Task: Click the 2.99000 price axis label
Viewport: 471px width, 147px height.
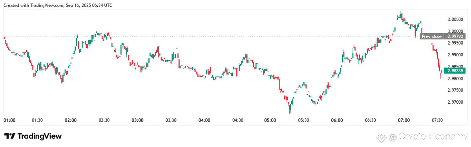Action: [x=455, y=55]
